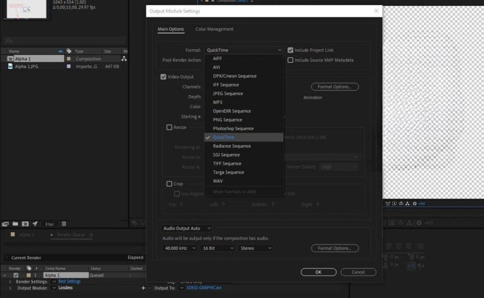Open the Interpret Footage dialog icon
This screenshot has height=298, width=484.
coord(5,223)
